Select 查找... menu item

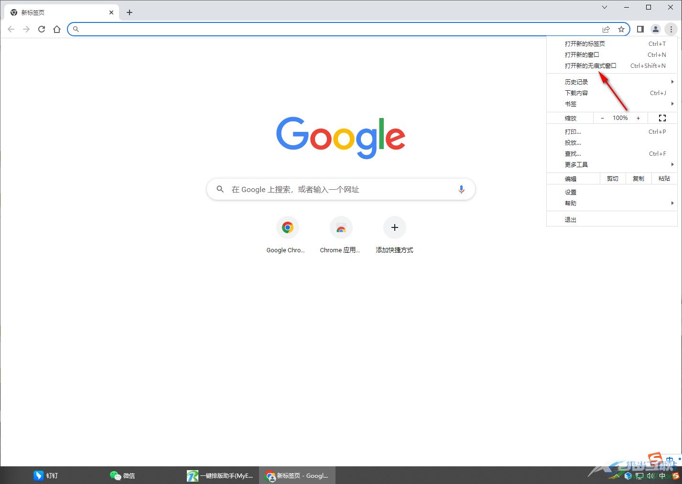click(612, 153)
